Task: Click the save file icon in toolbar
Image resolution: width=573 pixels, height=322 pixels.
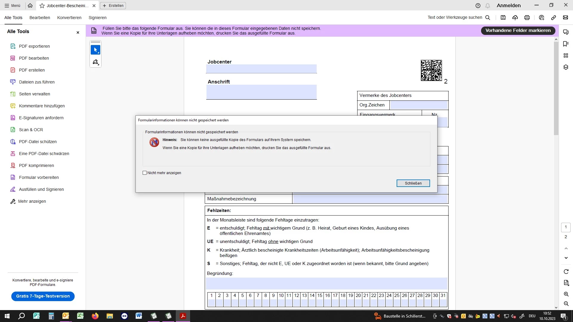Action: click(x=503, y=18)
